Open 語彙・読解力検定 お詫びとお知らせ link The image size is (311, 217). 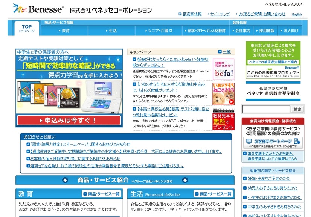[x=80, y=144]
